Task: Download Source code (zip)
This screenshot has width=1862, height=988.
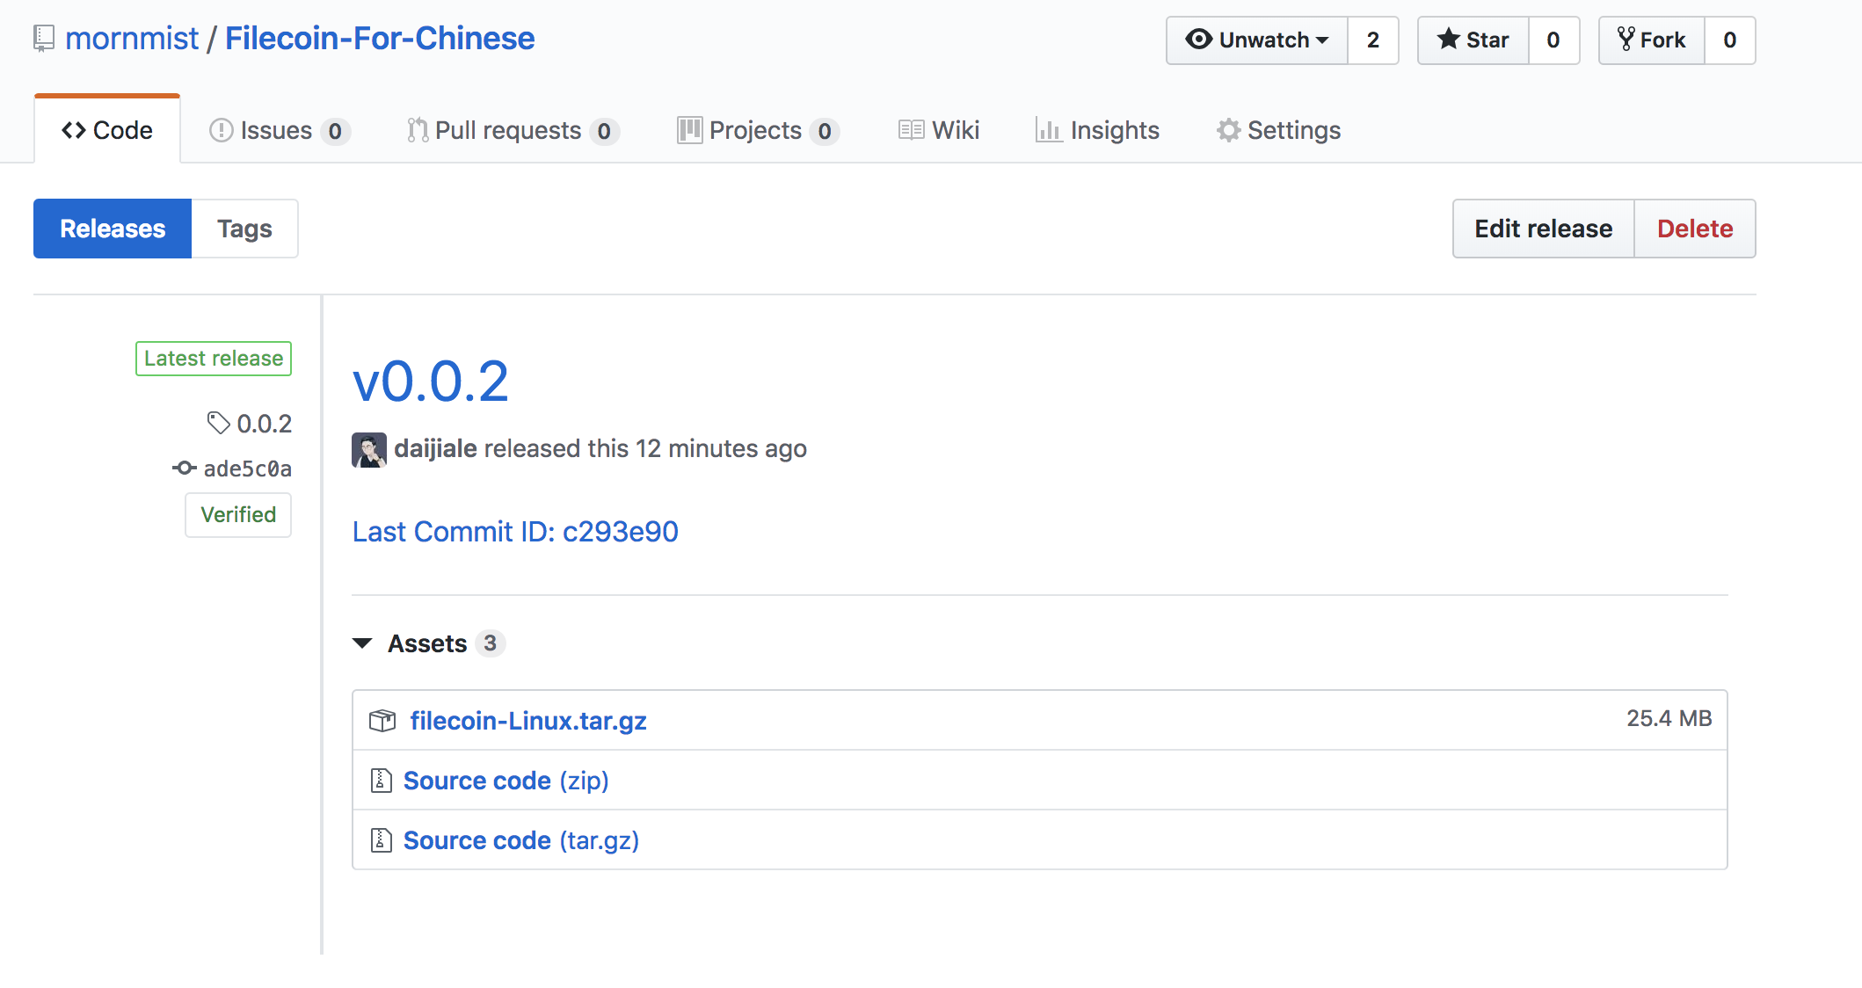Action: coord(506,781)
